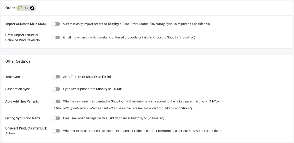The height and width of the screenshot is (143, 294).
Task: Click 'Email me when listings on this TikTok channel' text
Action: point(114,118)
